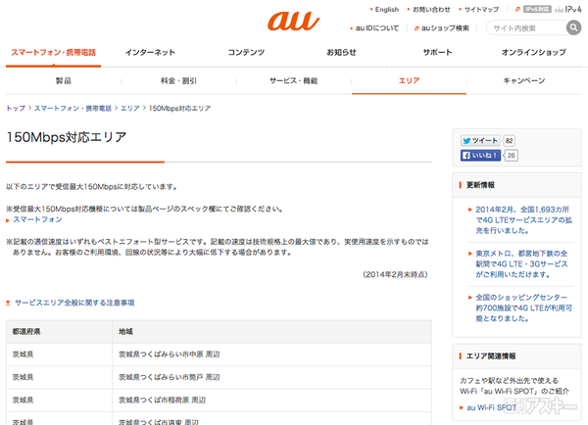The height and width of the screenshot is (425, 588).
Task: Go to エリア breadcrumb link
Action: point(130,109)
